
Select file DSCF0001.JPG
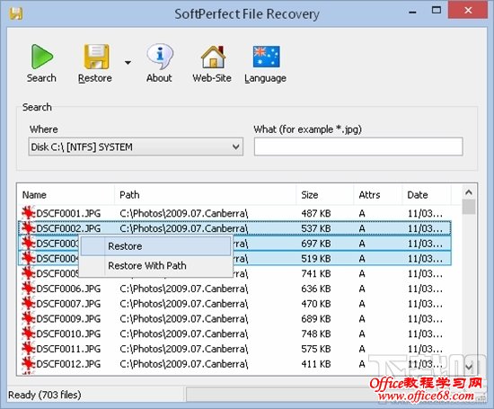pyautogui.click(x=68, y=213)
